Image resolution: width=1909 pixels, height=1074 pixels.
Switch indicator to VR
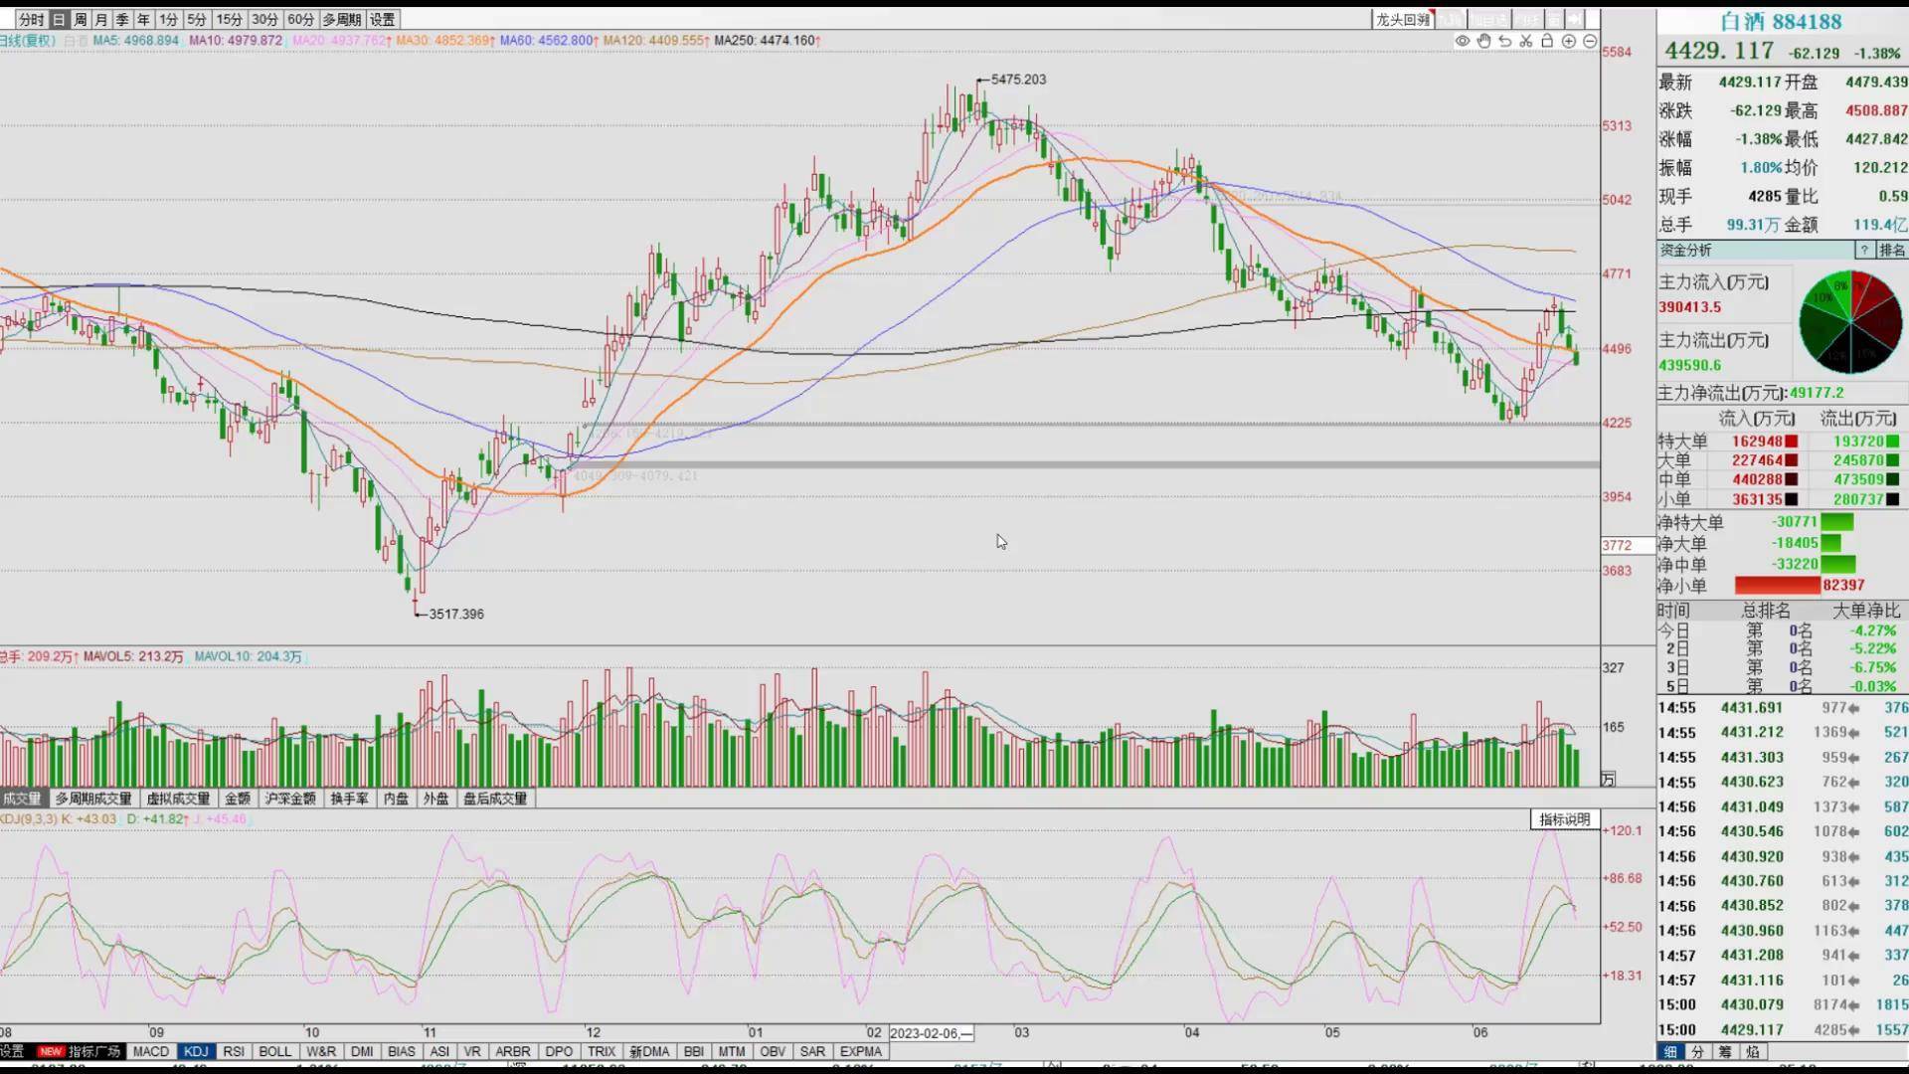click(472, 1051)
